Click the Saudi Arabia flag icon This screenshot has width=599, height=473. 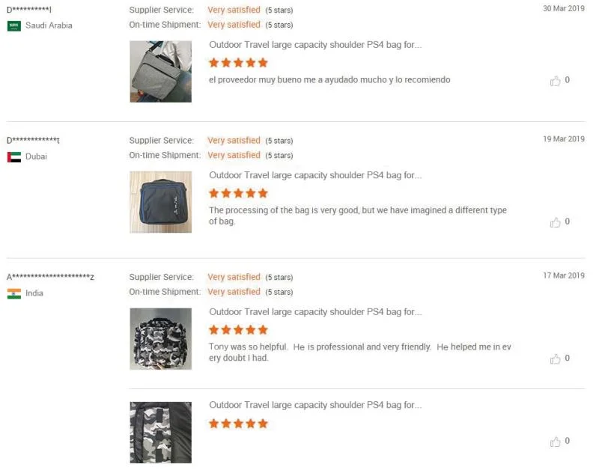coord(14,25)
